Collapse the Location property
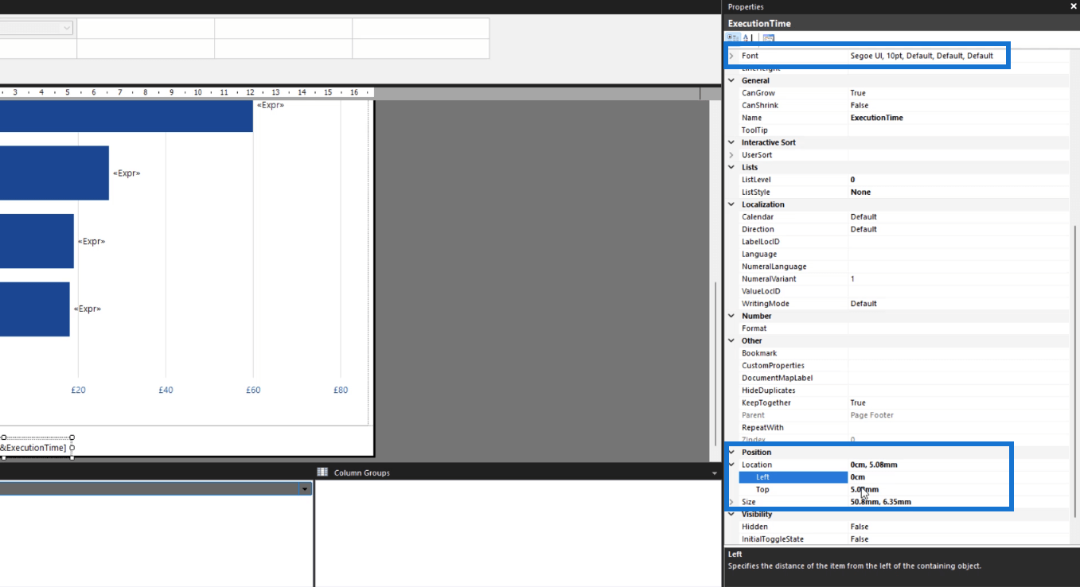Image resolution: width=1080 pixels, height=587 pixels. pyautogui.click(x=731, y=465)
